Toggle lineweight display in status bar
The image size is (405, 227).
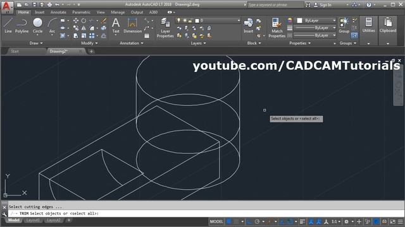coord(302,221)
